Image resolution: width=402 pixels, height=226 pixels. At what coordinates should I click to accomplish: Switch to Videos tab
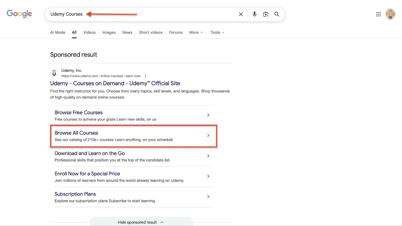pyautogui.click(x=89, y=32)
